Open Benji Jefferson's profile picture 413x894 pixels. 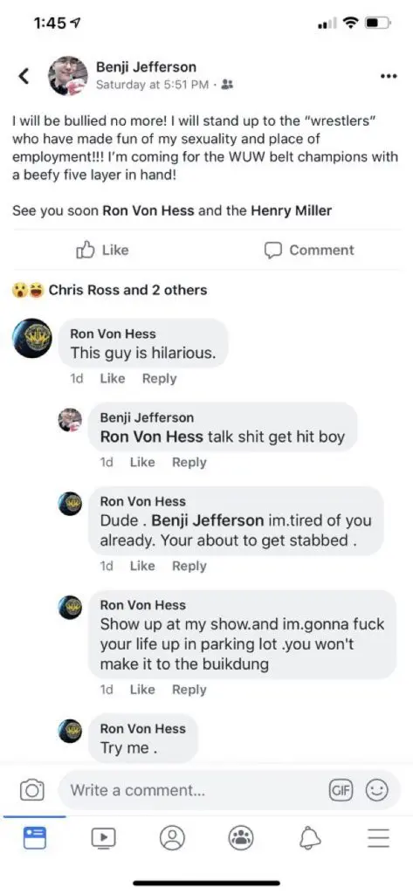point(68,75)
